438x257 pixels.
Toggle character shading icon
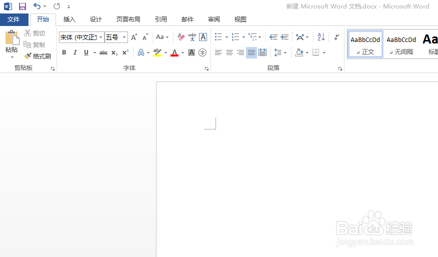(191, 52)
